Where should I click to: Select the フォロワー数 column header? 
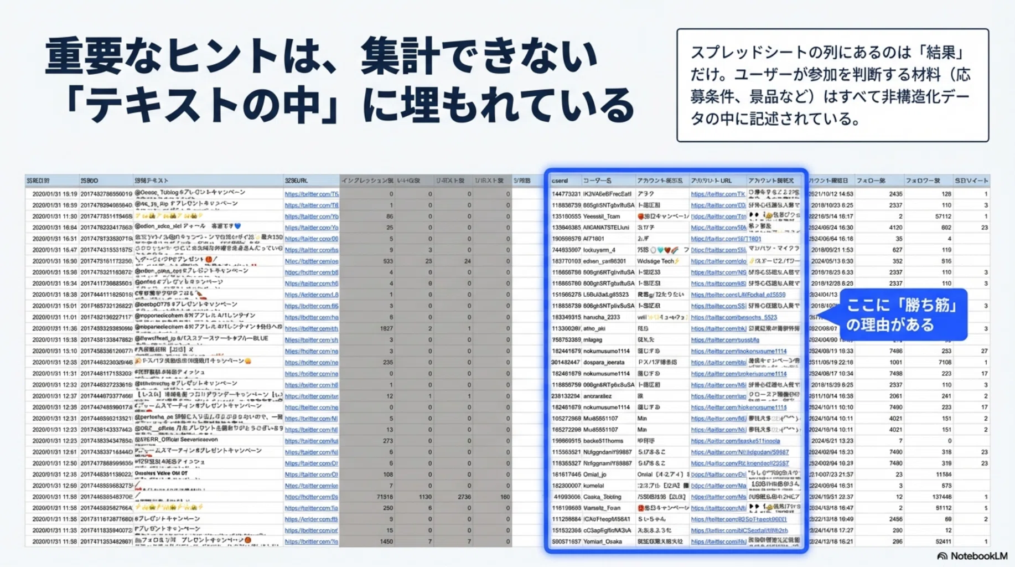pos(928,181)
